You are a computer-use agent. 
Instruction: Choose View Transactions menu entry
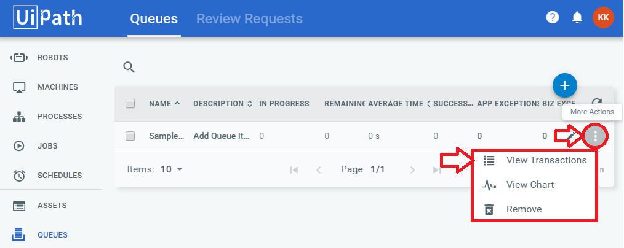pyautogui.click(x=534, y=160)
